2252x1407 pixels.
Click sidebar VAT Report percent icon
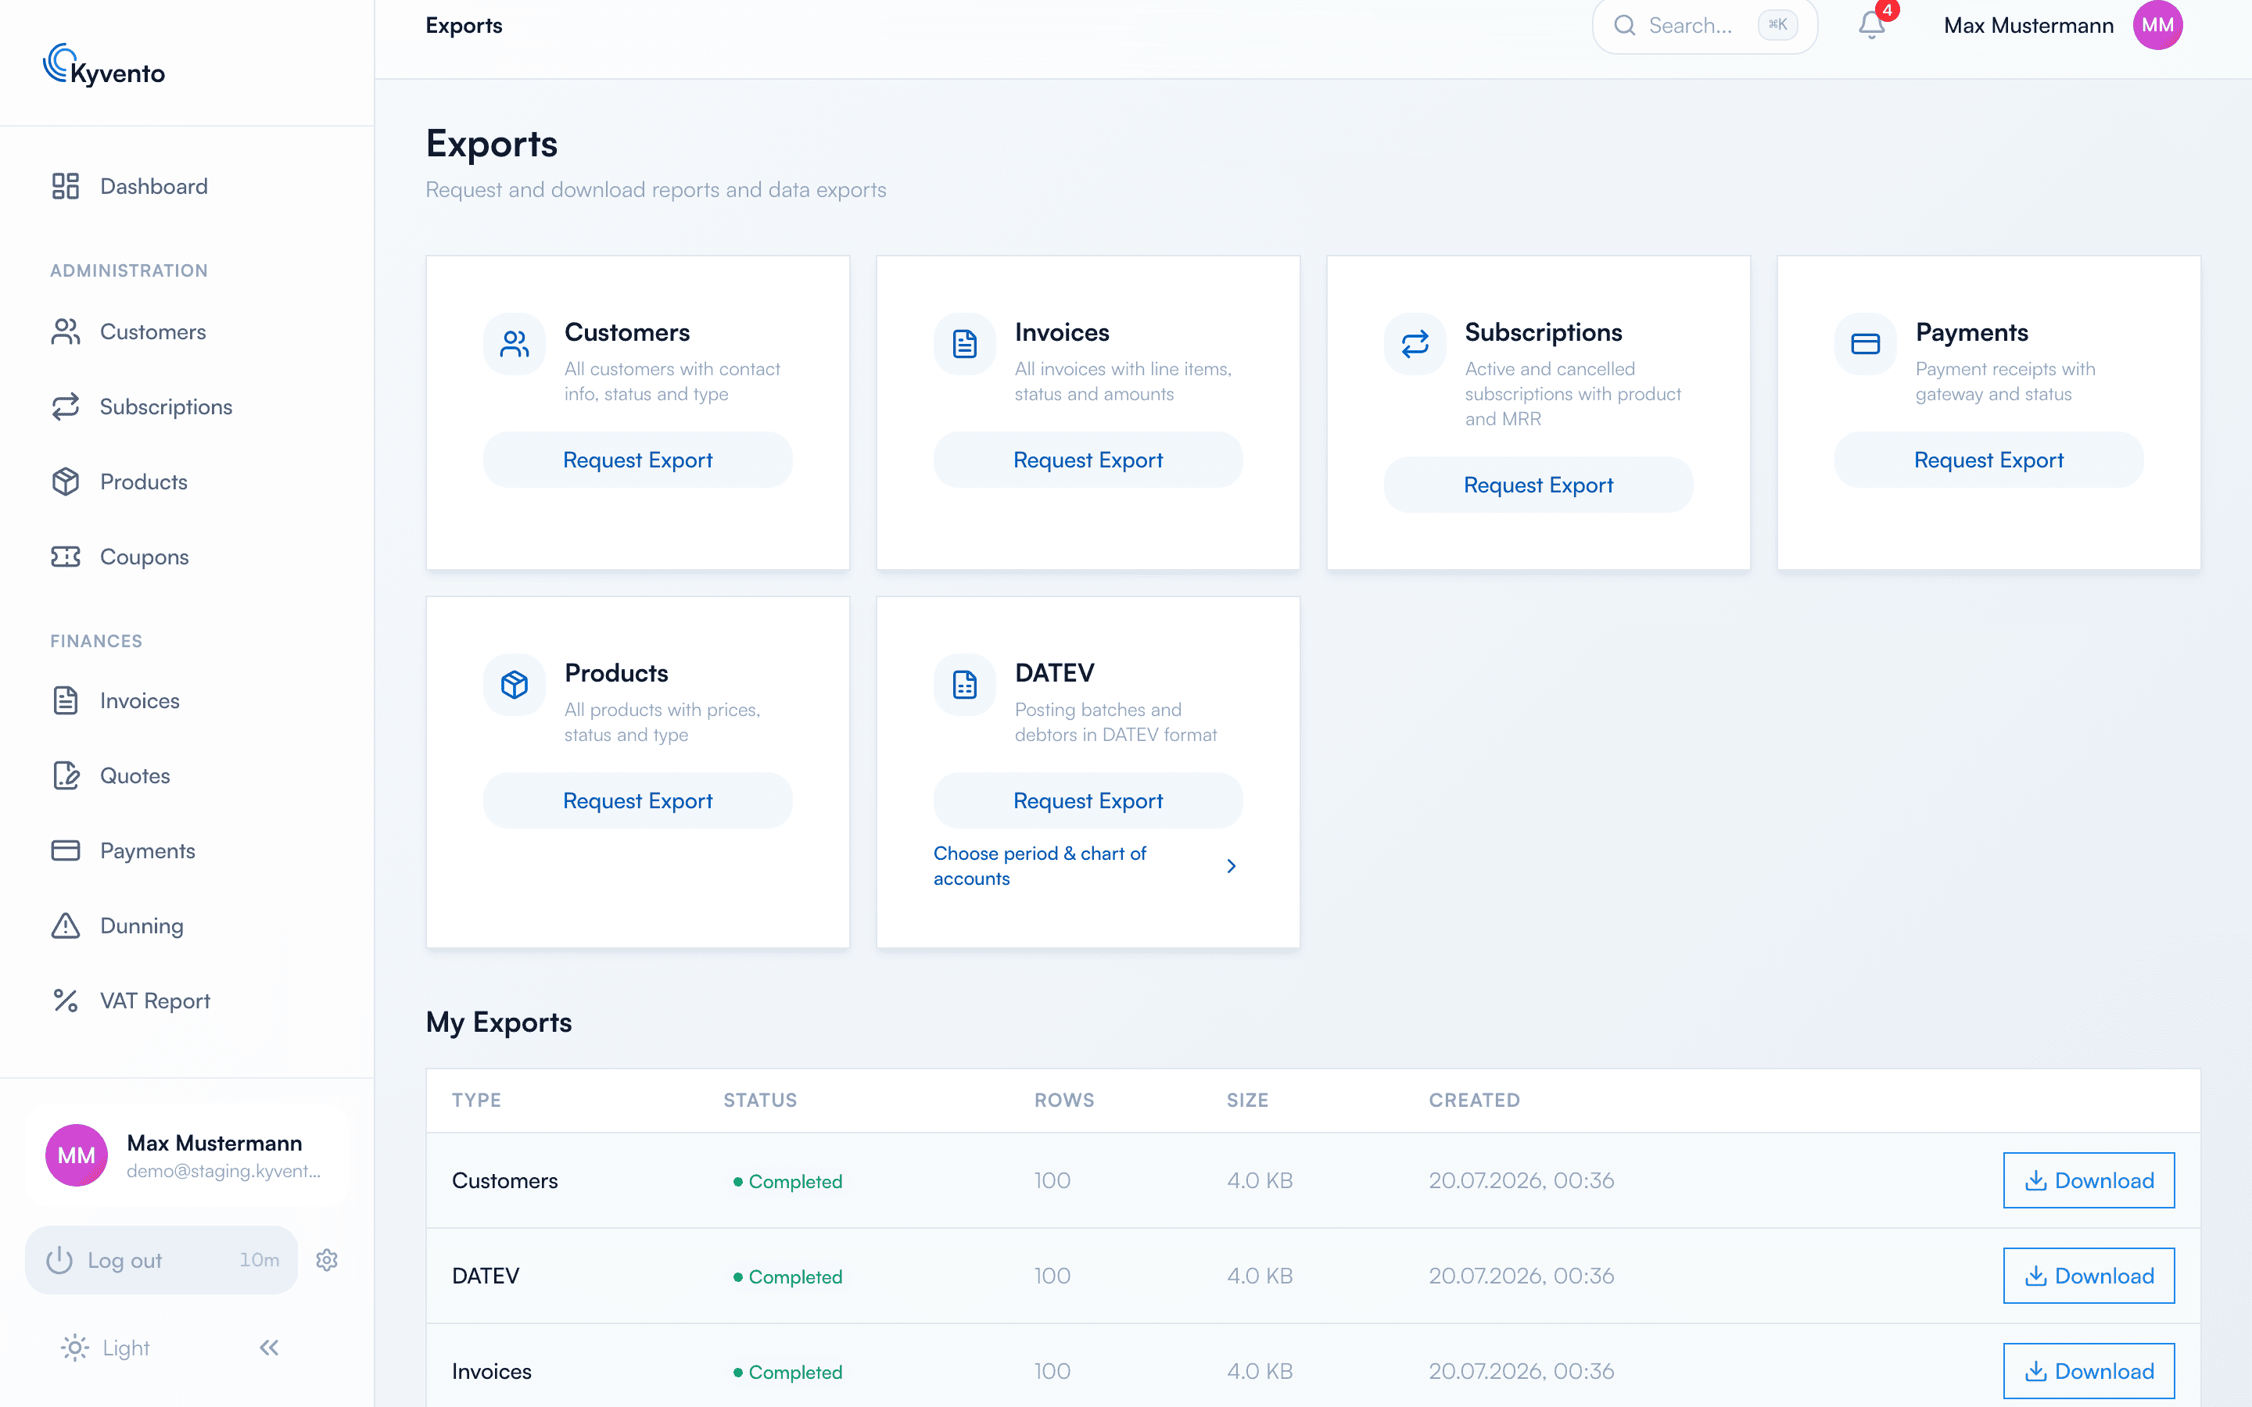pos(65,1001)
